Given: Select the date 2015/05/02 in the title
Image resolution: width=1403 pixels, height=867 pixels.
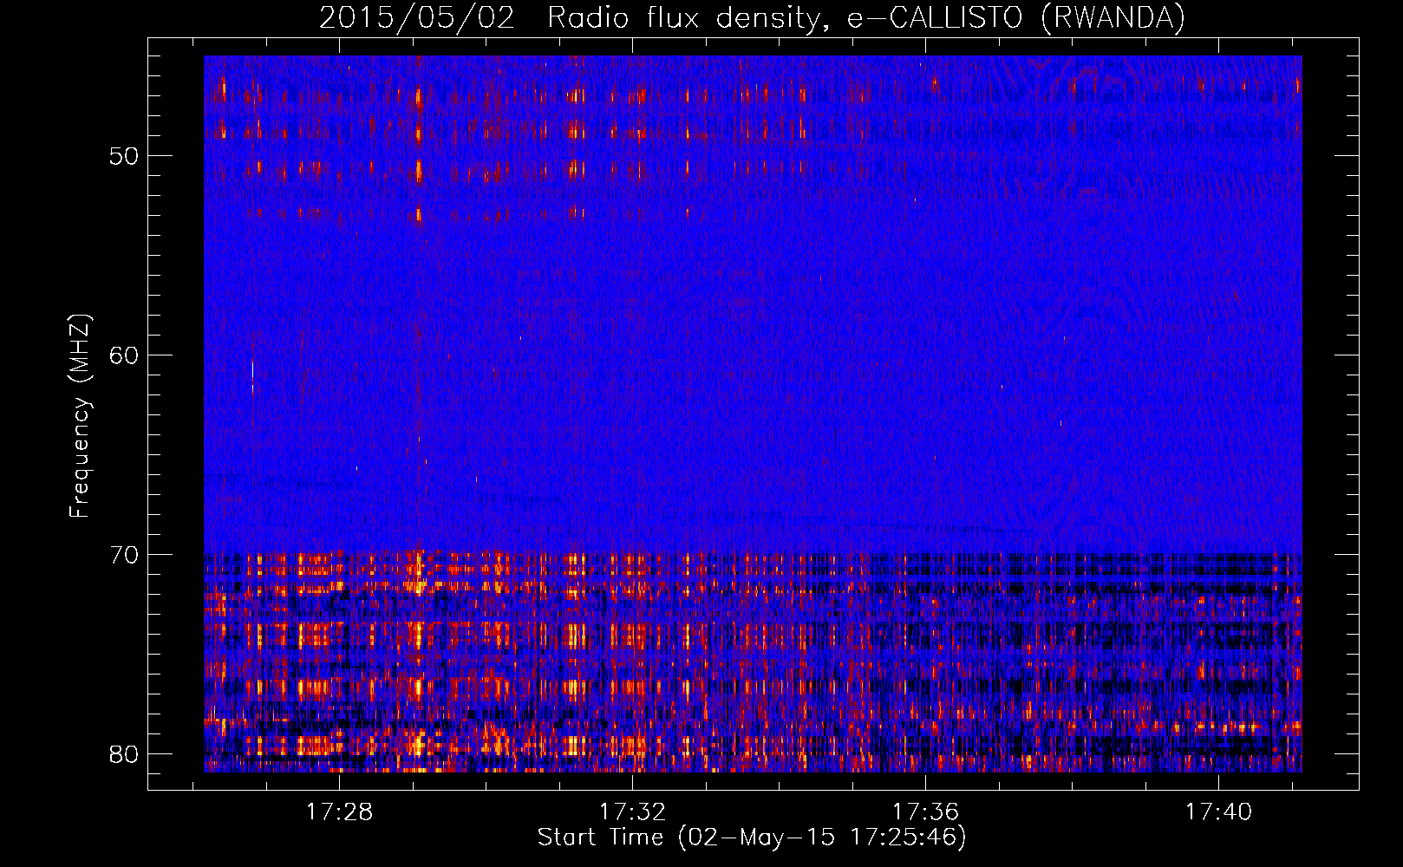Looking at the screenshot, I should [x=417, y=18].
